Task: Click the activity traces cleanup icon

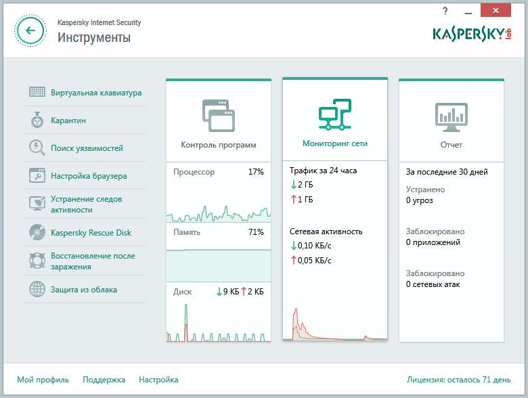Action: click(37, 203)
